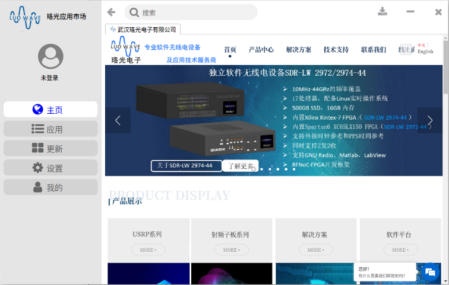
Task: Click MORE+ under 射频子板系列
Action: click(232, 249)
